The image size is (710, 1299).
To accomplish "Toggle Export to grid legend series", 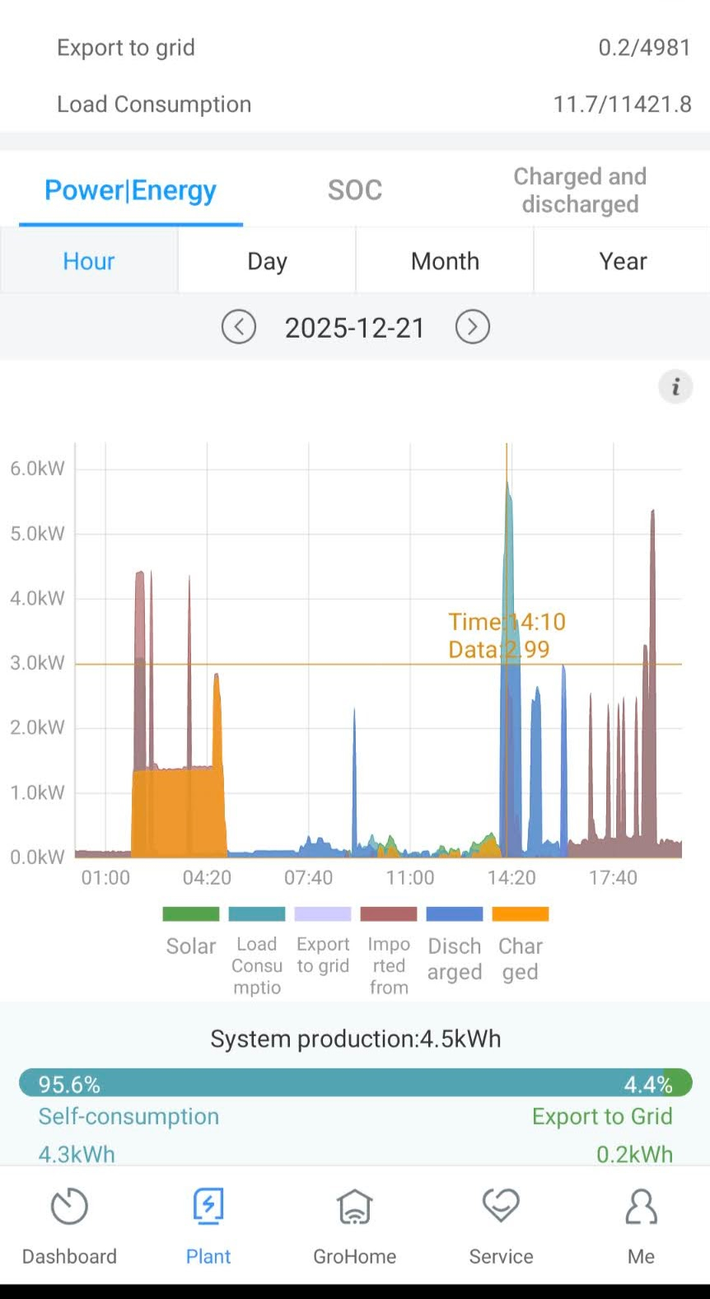I will point(323,914).
